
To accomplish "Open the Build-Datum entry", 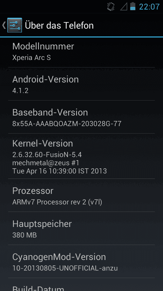I will [x=81, y=285].
